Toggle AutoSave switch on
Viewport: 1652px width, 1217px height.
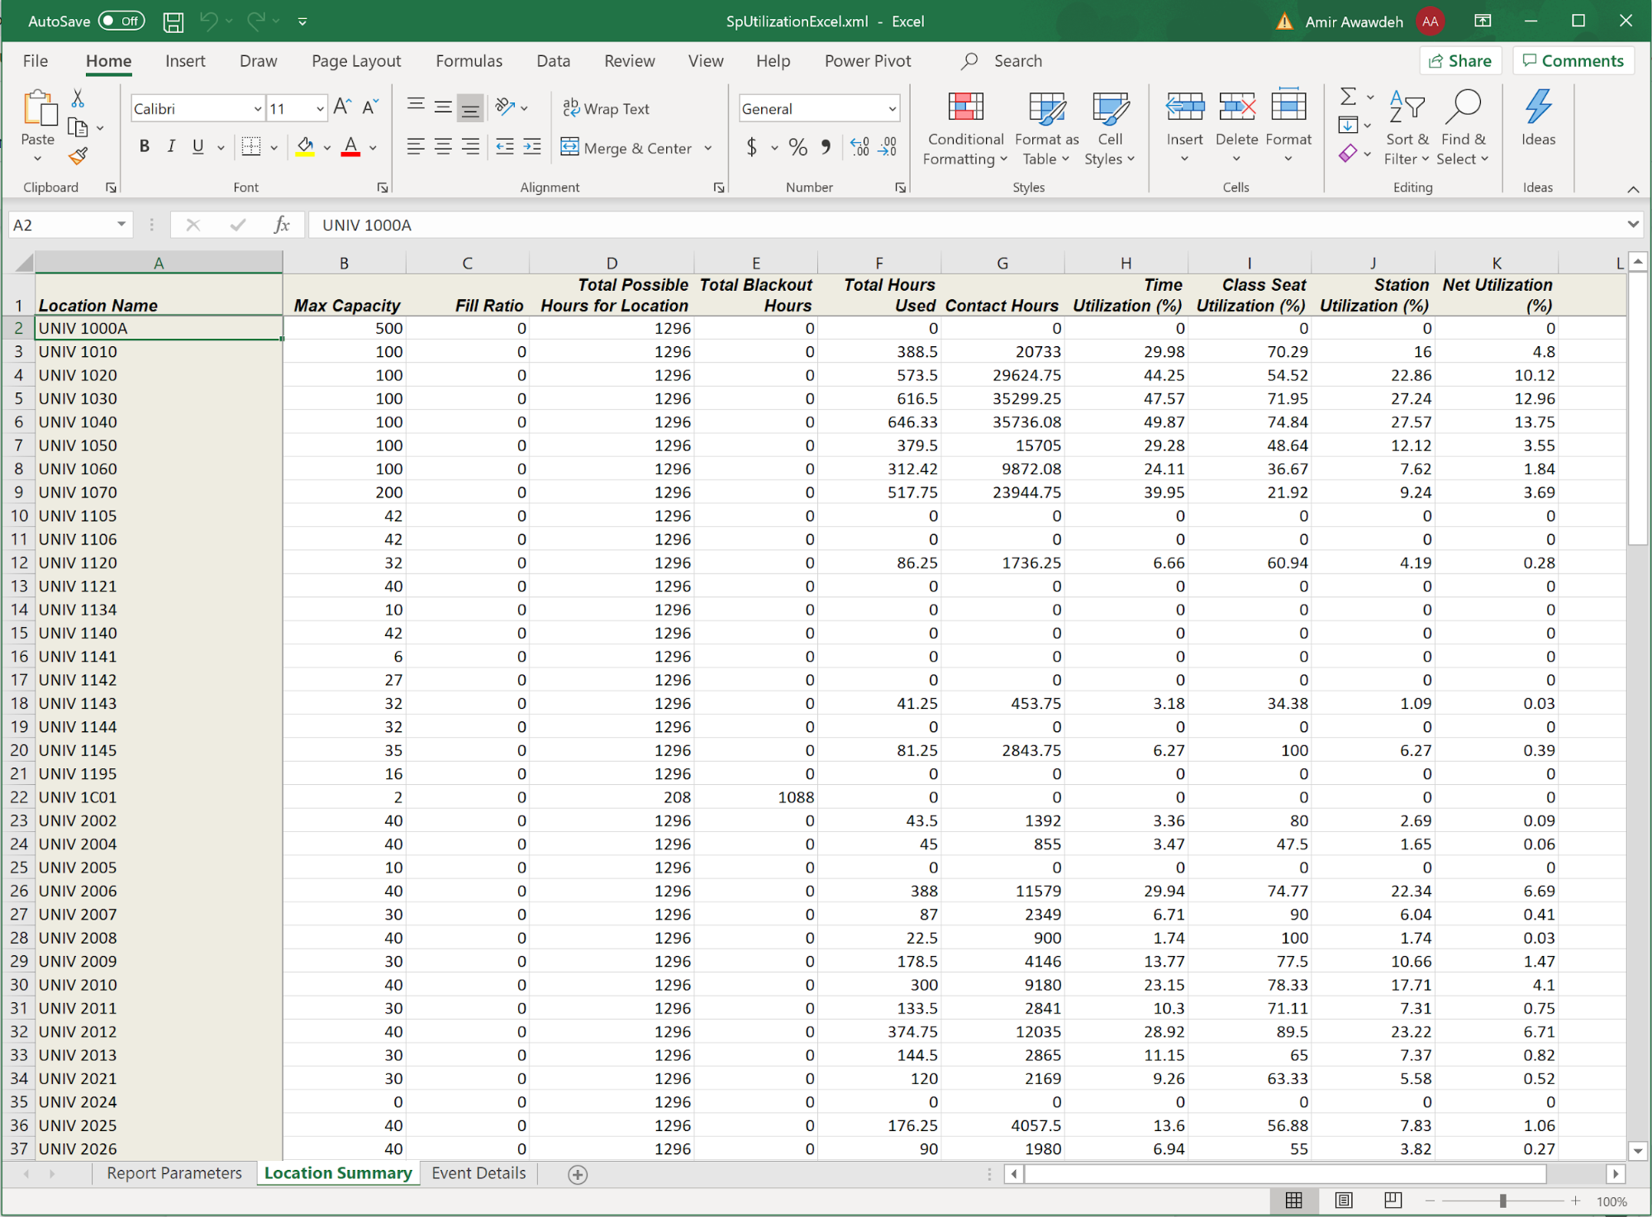[x=121, y=21]
